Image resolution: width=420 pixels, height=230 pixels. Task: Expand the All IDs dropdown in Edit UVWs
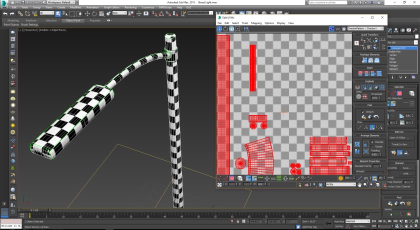(x=339, y=184)
